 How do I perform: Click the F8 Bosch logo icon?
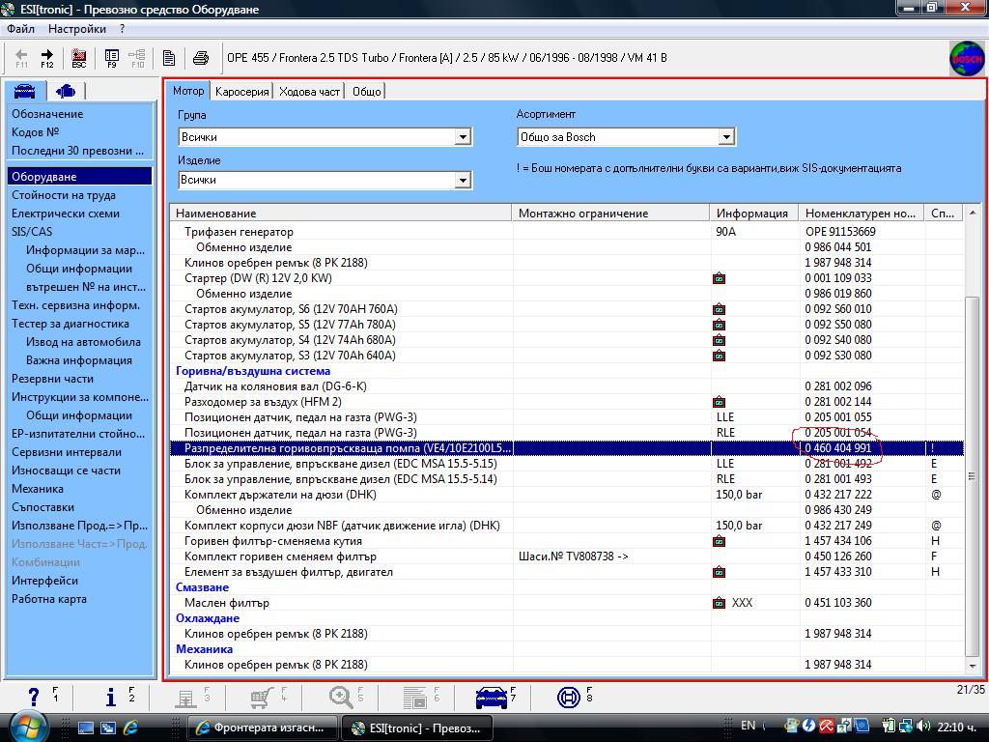(x=569, y=696)
